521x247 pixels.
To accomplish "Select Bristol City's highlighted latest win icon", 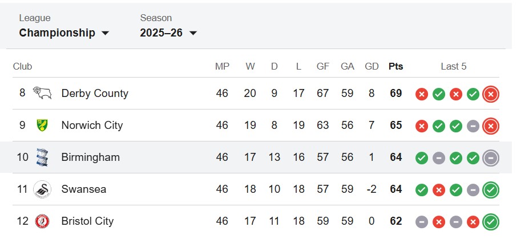I will 491,222.
